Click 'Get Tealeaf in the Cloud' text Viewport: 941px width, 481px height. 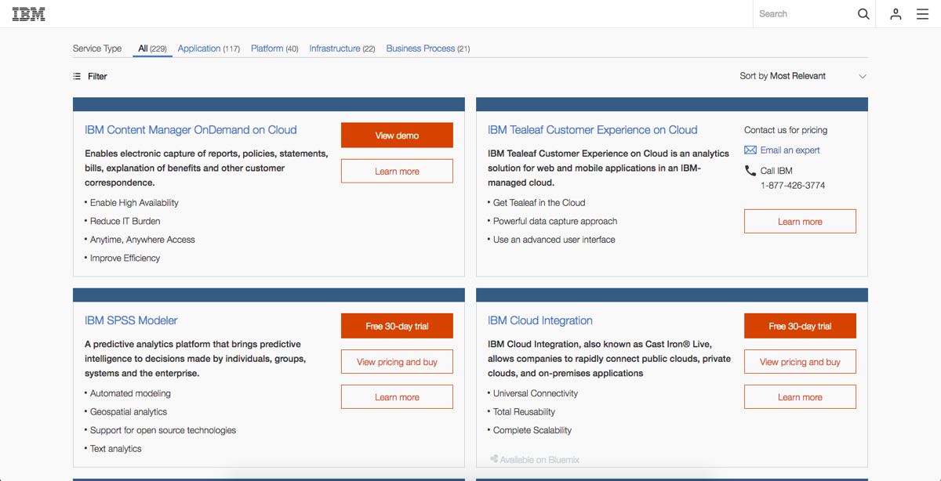[540, 203]
